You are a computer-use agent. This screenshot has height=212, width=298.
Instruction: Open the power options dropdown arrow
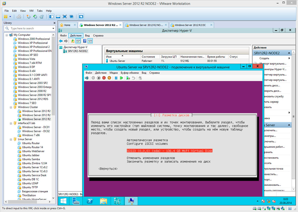click(x=10, y=17)
